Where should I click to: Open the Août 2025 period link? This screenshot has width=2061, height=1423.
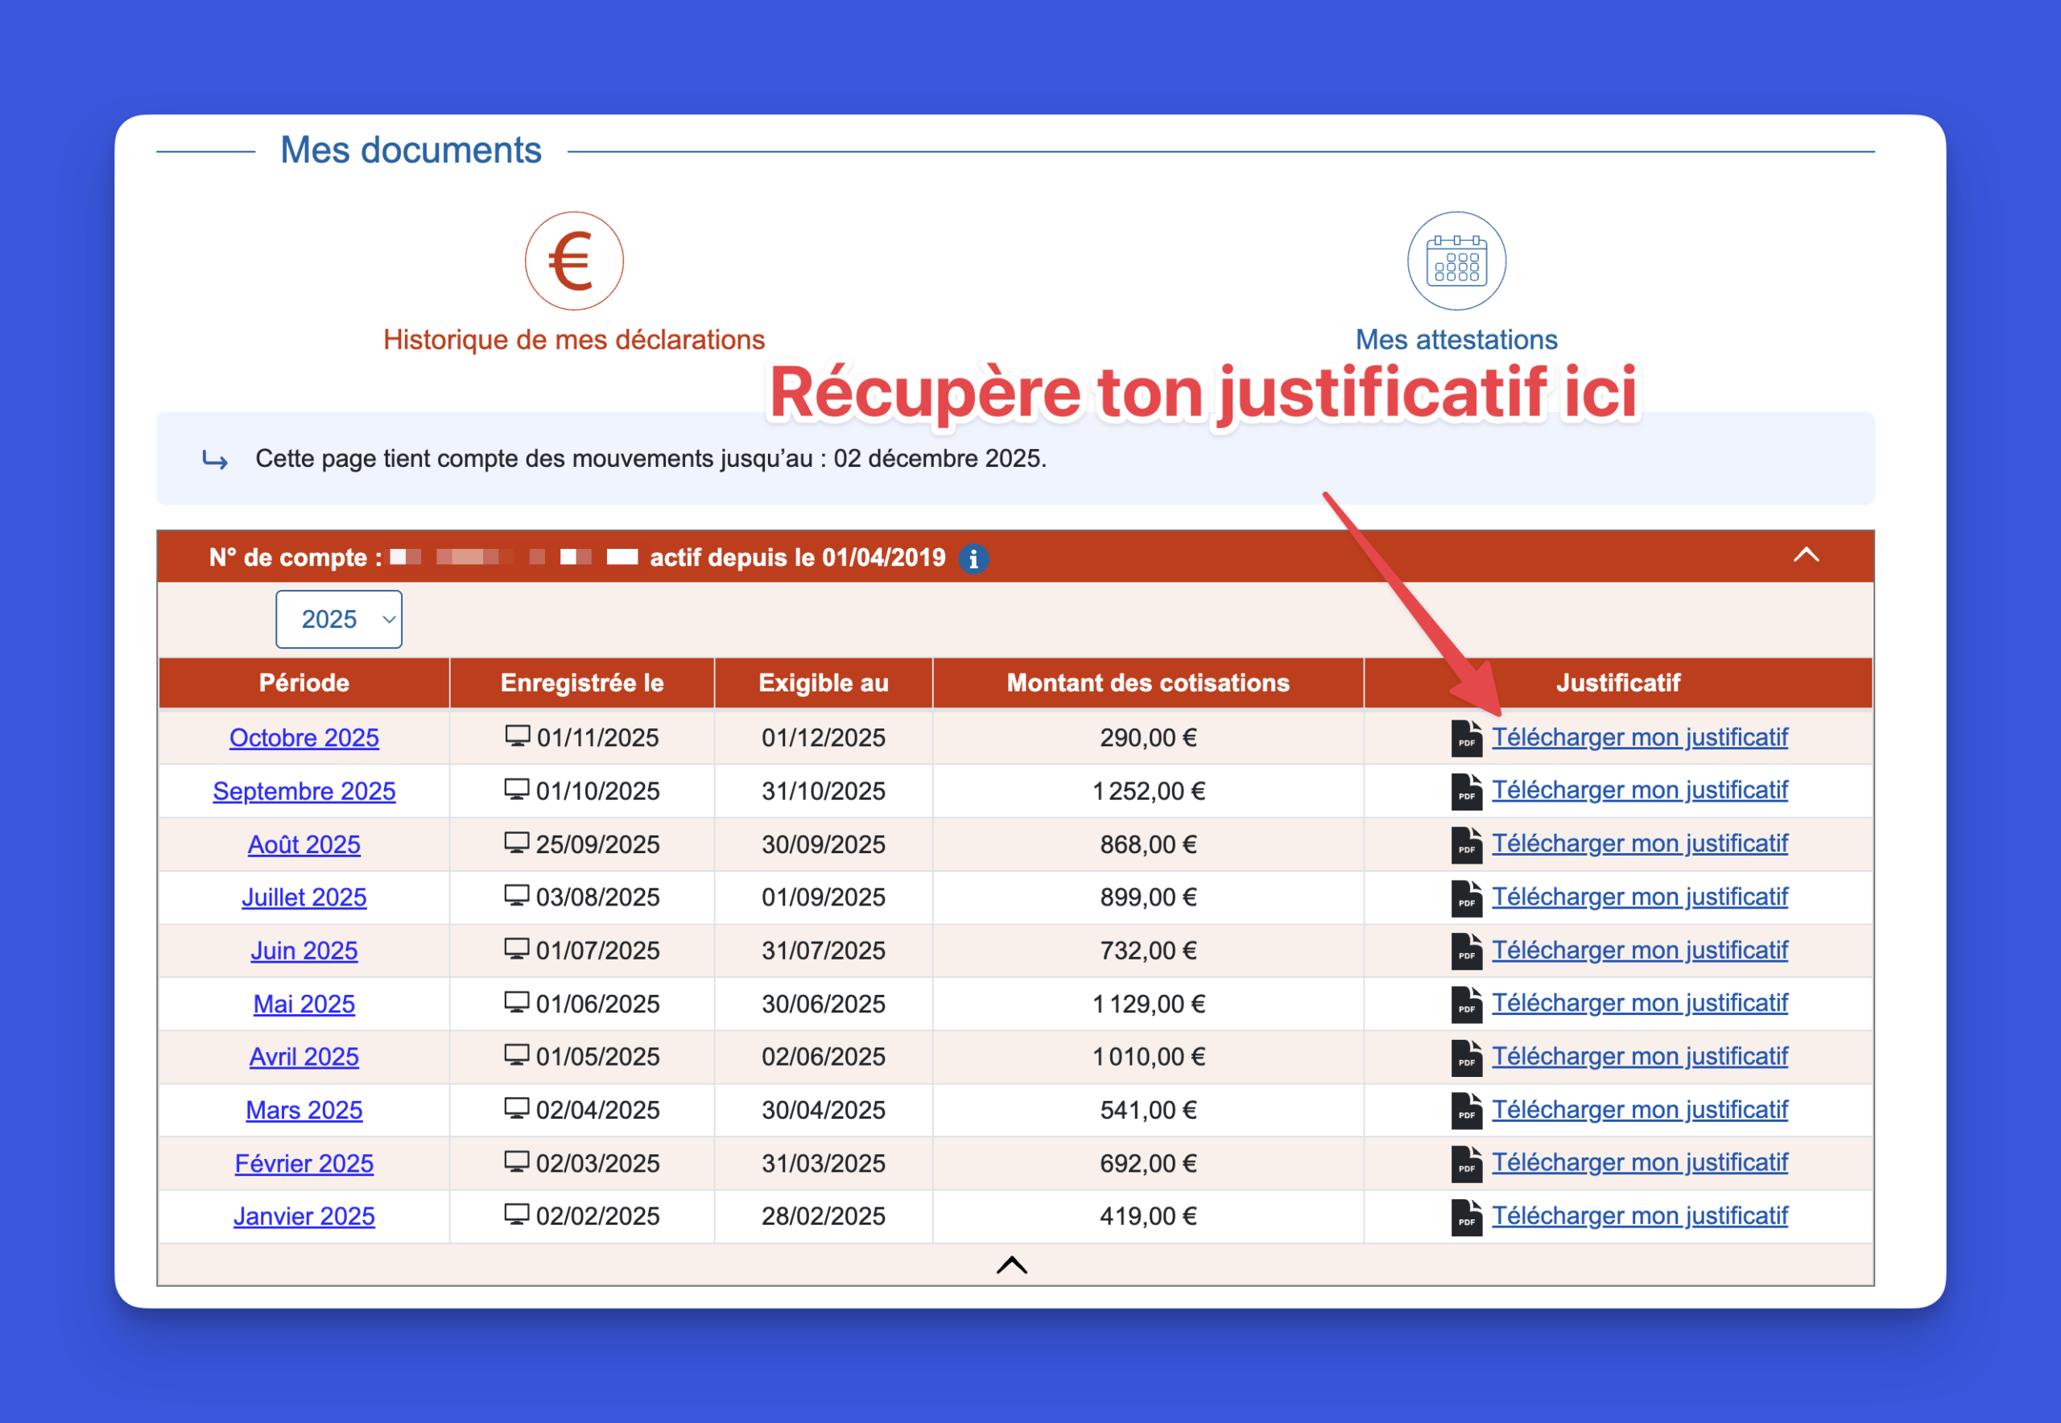pyautogui.click(x=304, y=844)
